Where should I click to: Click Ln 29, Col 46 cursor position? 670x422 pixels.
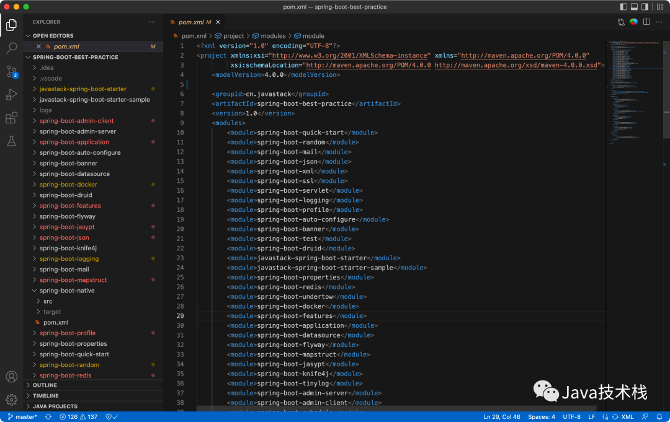(x=502, y=417)
